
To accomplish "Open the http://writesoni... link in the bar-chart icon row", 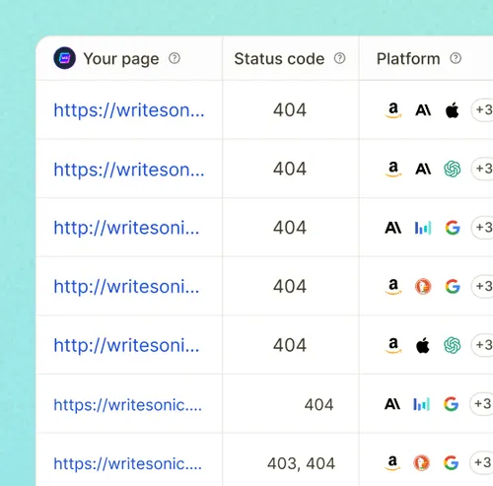I will 126,228.
